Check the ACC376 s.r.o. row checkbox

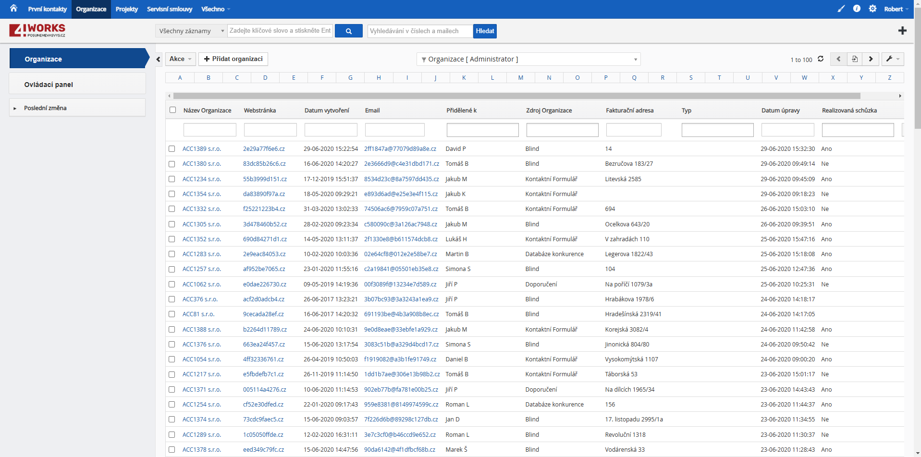tap(172, 299)
